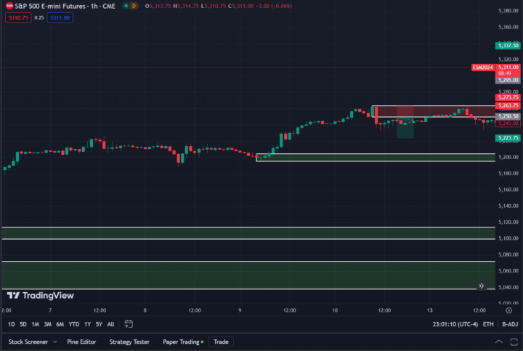Select the 5D time range
This screenshot has height=351, width=523.
(23, 324)
